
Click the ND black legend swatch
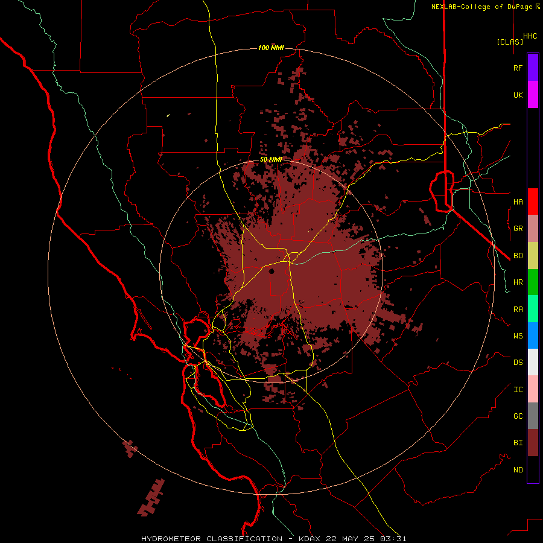click(533, 469)
